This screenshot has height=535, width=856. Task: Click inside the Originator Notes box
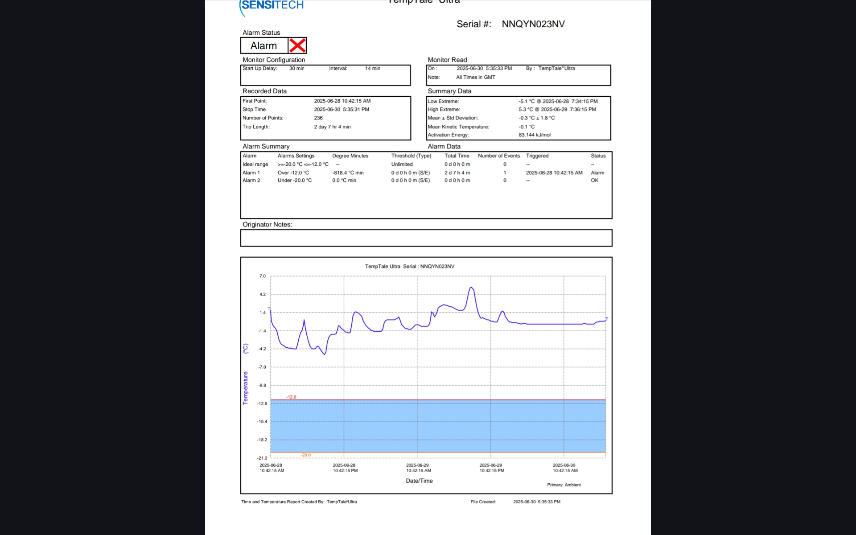426,238
